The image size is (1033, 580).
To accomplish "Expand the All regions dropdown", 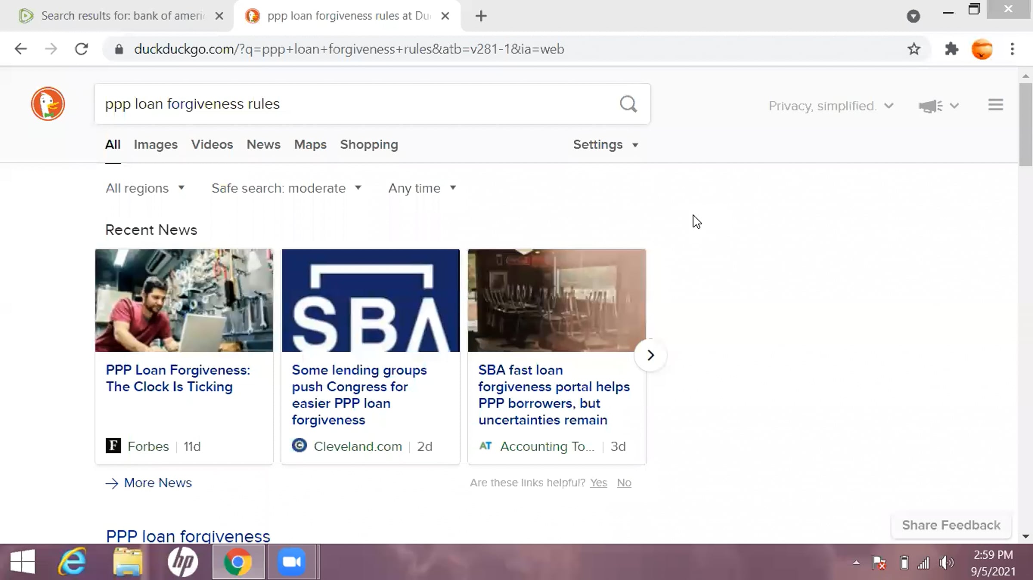I will [145, 188].
